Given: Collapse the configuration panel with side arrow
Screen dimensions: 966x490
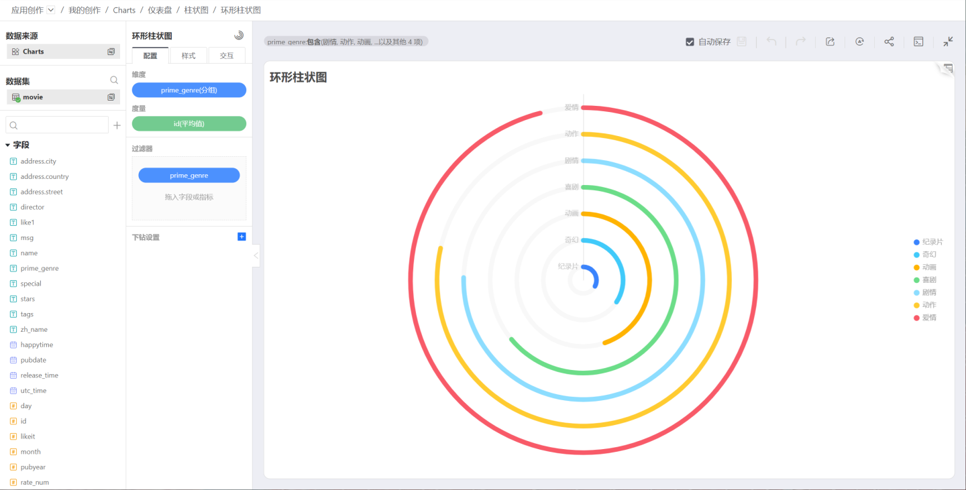Looking at the screenshot, I should (256, 255).
